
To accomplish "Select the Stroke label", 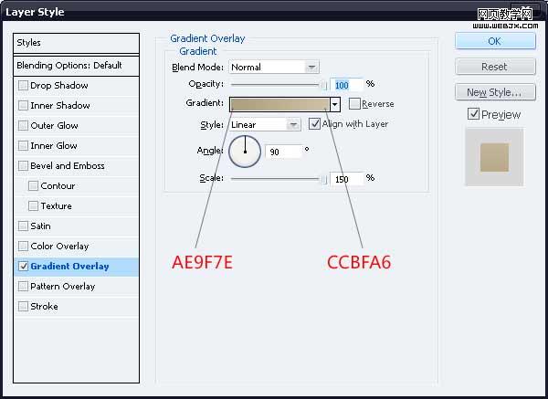I will pyautogui.click(x=44, y=307).
